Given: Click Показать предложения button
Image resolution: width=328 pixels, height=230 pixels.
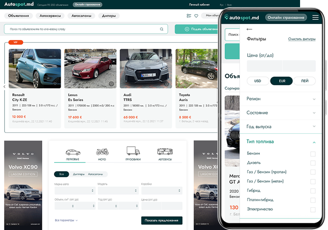Looking at the screenshot, I should tap(162, 220).
